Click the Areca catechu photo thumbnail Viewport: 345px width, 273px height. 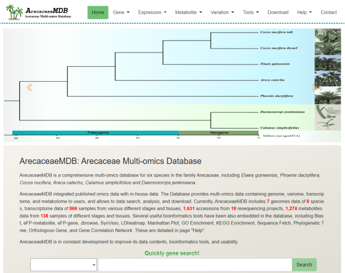coord(328,79)
